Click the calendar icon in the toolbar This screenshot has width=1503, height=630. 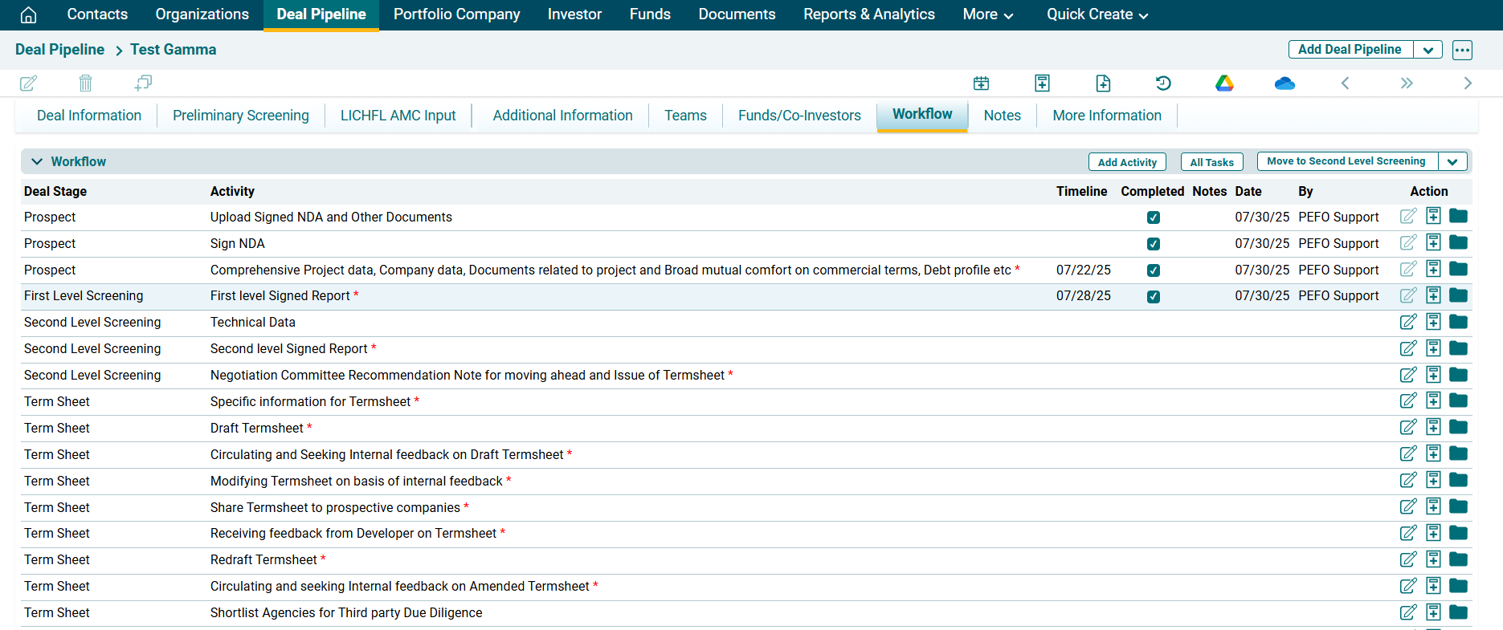[981, 83]
